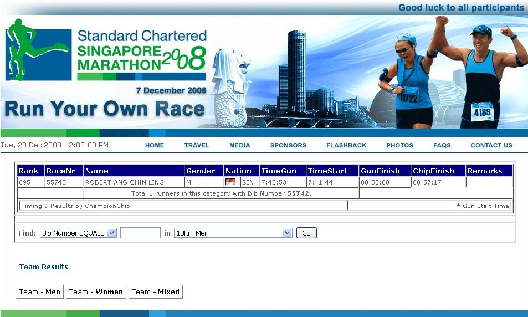Click the date and time text
The width and height of the screenshot is (528, 317).
pos(54,145)
